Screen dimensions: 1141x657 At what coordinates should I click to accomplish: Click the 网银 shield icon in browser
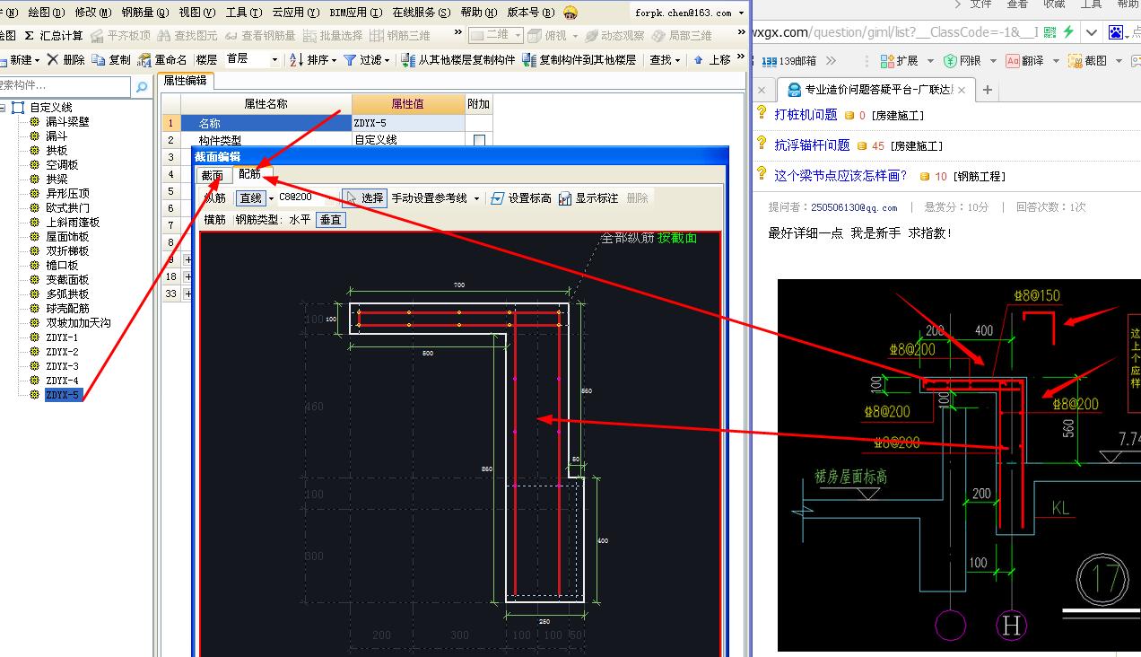click(950, 61)
